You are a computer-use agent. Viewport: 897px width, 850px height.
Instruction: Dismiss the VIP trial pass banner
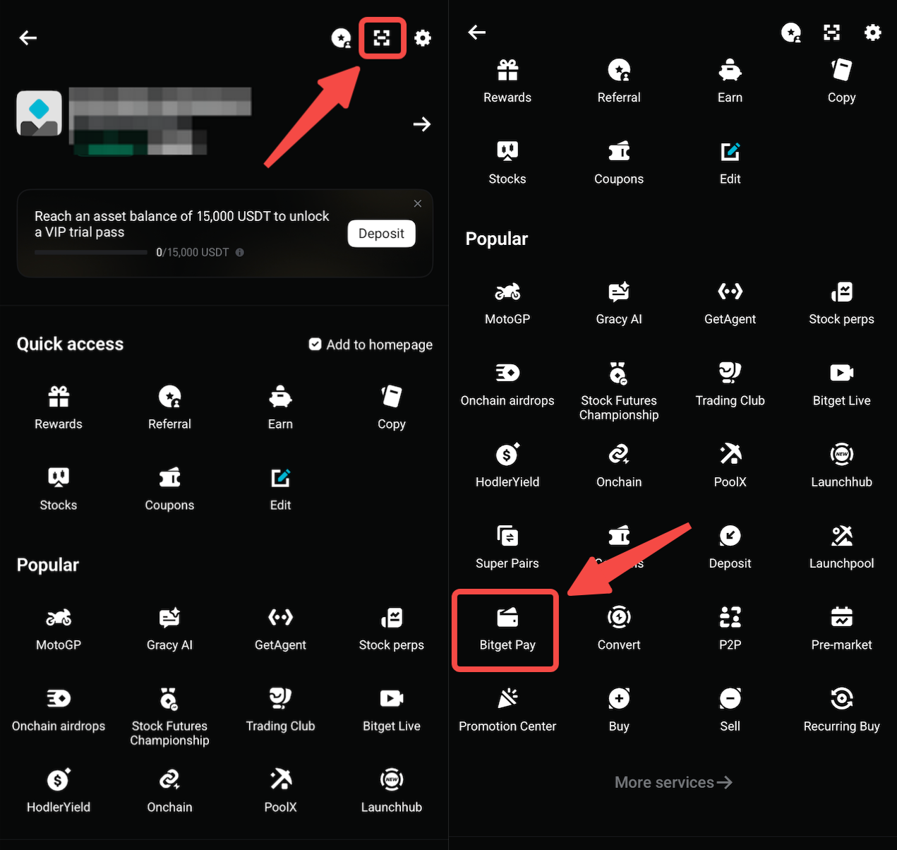[x=417, y=203]
